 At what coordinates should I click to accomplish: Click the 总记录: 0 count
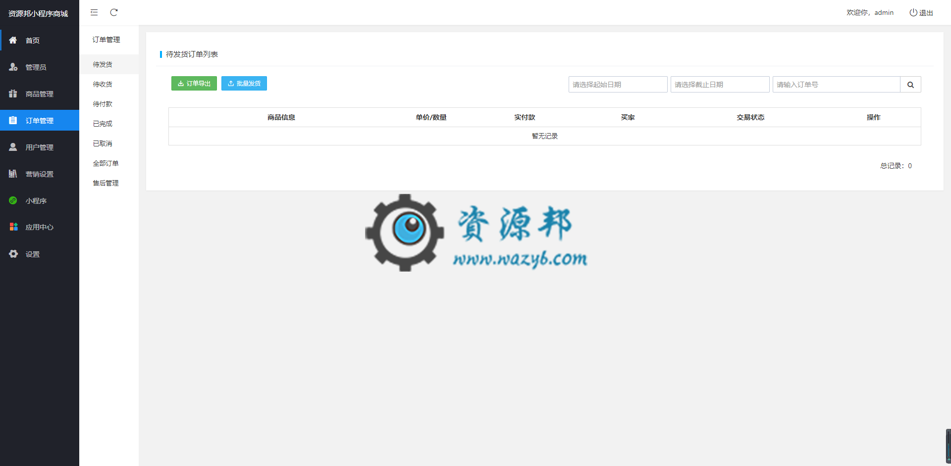(896, 166)
